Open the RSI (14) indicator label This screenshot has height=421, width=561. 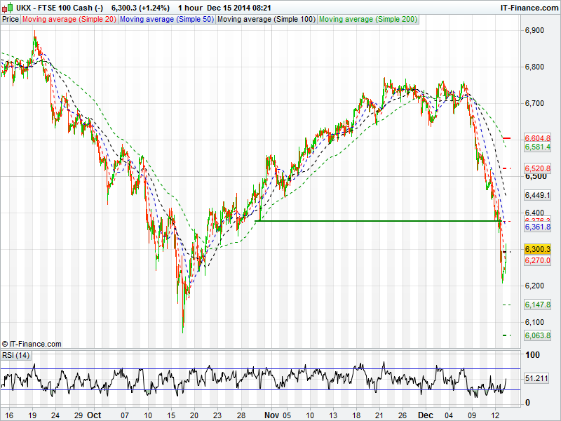coord(16,355)
